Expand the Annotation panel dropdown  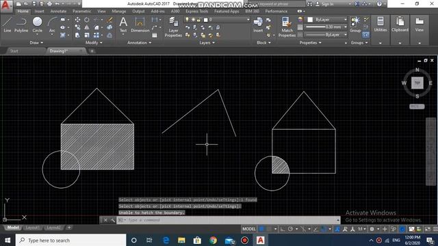tap(139, 42)
